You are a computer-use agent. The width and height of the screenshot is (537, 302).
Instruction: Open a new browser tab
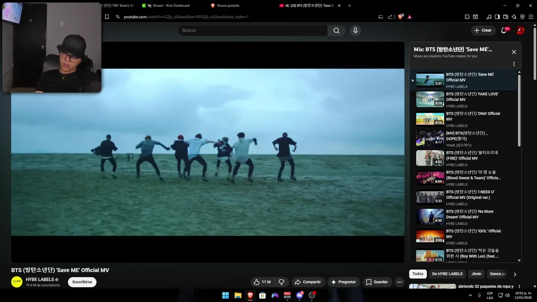pos(349,5)
